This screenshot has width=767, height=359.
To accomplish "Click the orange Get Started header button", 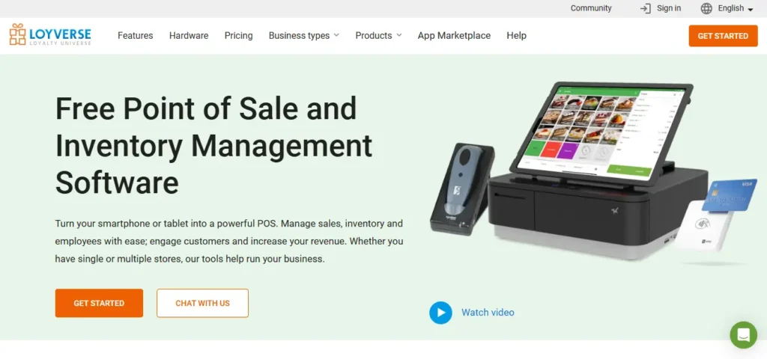I will (x=723, y=36).
